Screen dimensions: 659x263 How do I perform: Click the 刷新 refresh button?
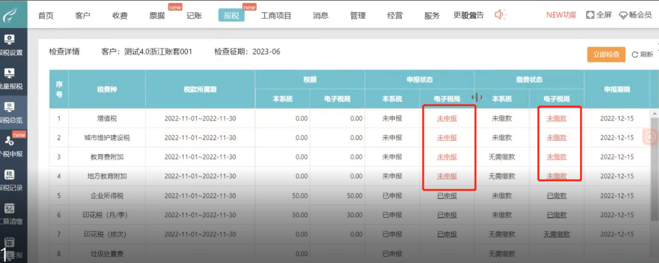pos(643,54)
